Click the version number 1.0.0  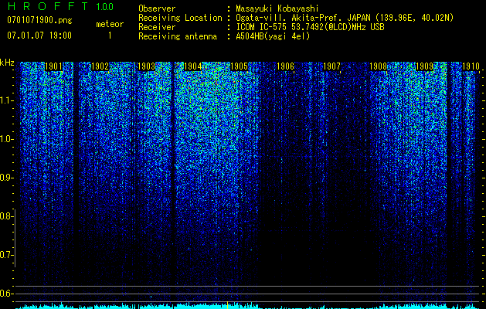tap(104, 6)
